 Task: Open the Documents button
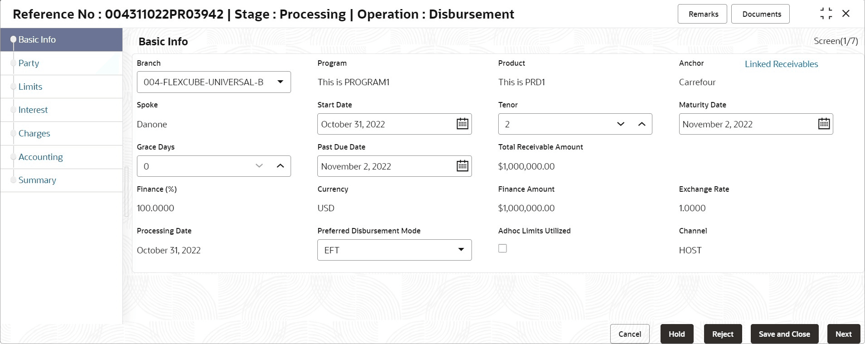click(x=760, y=14)
